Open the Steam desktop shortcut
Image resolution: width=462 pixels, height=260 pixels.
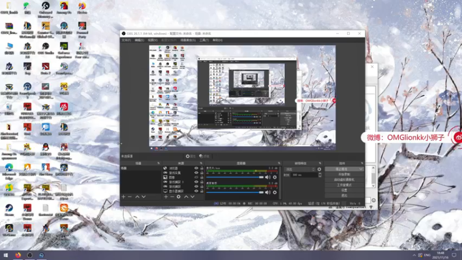pos(9,210)
